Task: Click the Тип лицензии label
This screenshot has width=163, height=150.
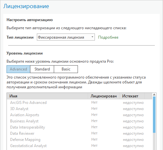Action: pyautogui.click(x=20, y=37)
